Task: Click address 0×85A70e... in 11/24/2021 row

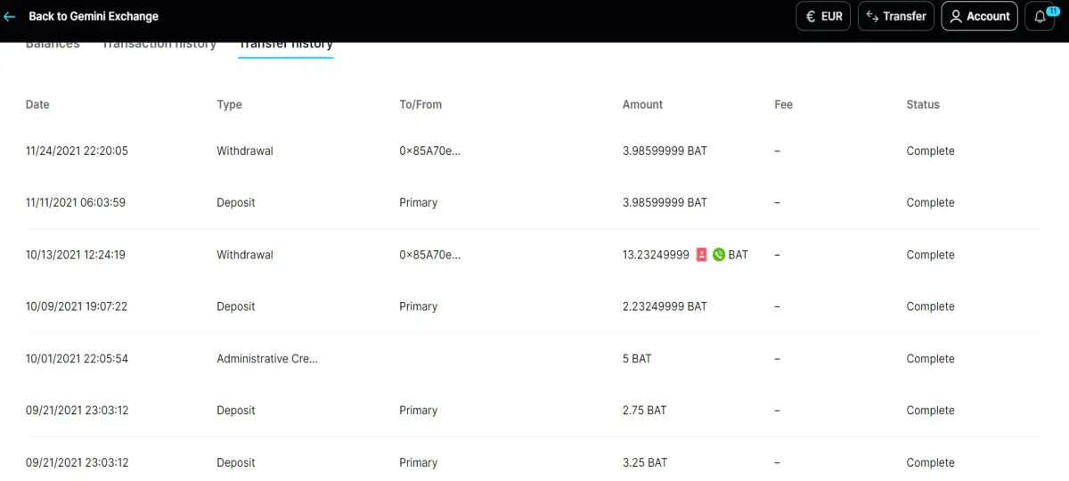Action: click(430, 151)
